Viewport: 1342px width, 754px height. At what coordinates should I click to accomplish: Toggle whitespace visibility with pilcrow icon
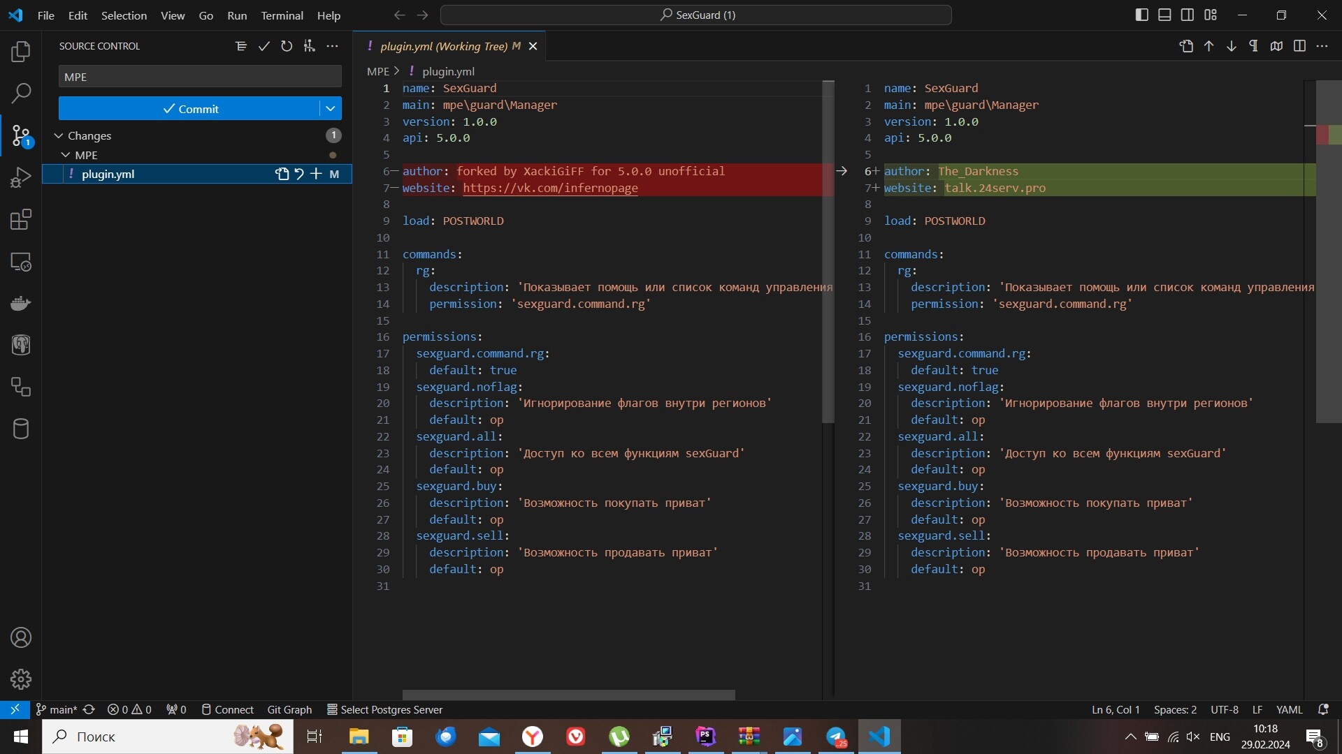pyautogui.click(x=1253, y=46)
